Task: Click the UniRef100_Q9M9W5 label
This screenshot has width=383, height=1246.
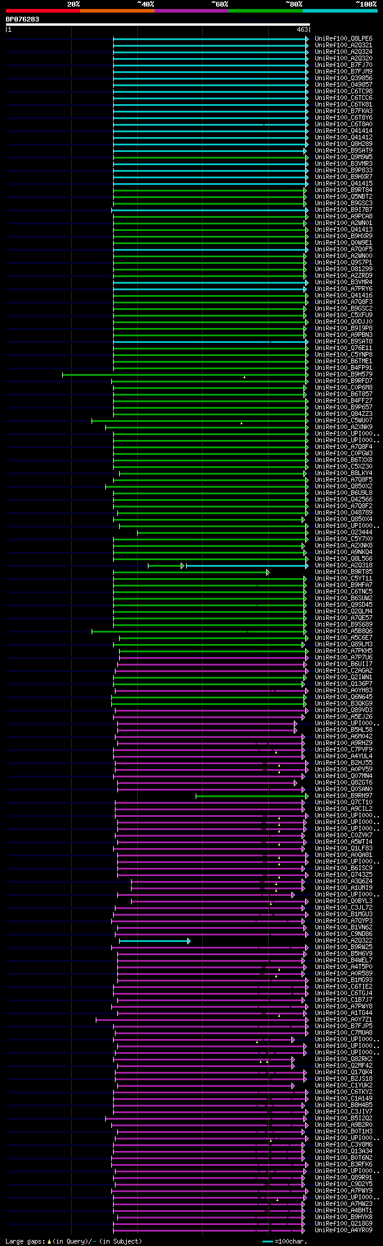Action: tap(344, 157)
